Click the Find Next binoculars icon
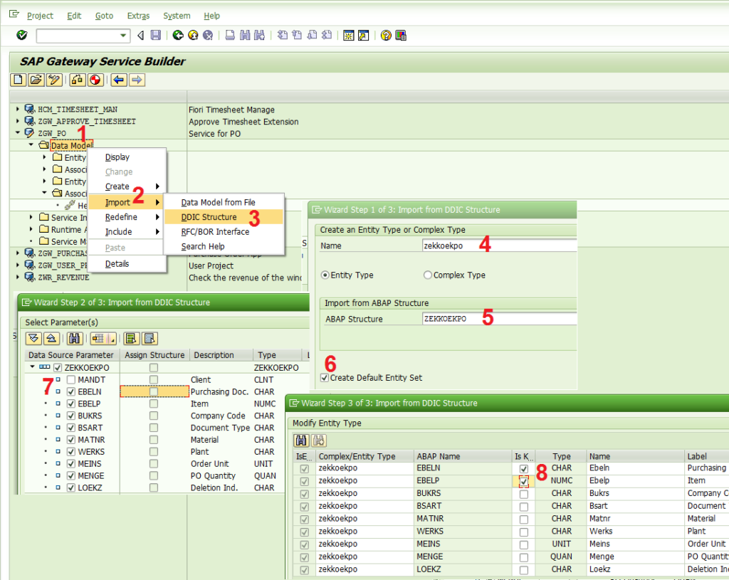 pos(259,35)
